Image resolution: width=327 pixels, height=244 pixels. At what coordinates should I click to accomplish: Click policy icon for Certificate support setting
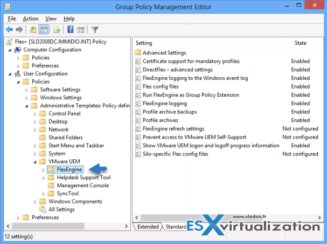coord(138,61)
